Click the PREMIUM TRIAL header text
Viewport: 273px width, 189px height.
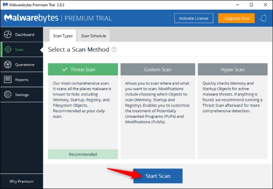point(88,18)
